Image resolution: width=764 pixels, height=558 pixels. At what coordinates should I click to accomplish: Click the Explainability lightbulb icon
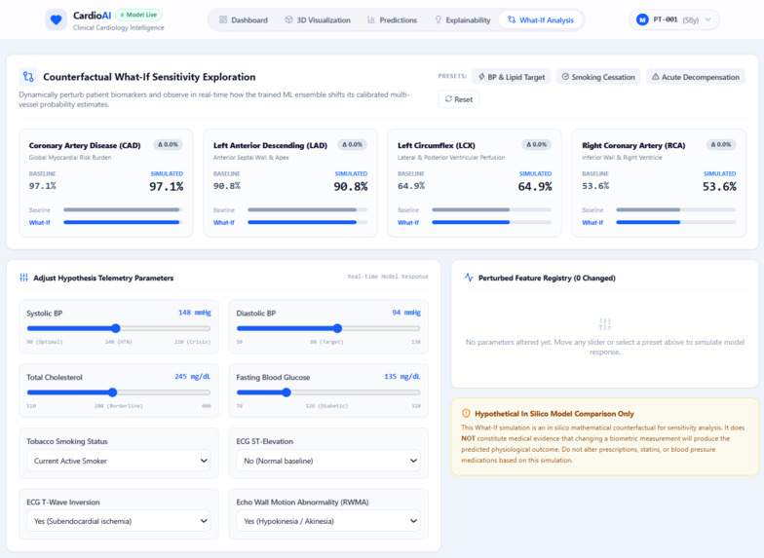point(439,19)
